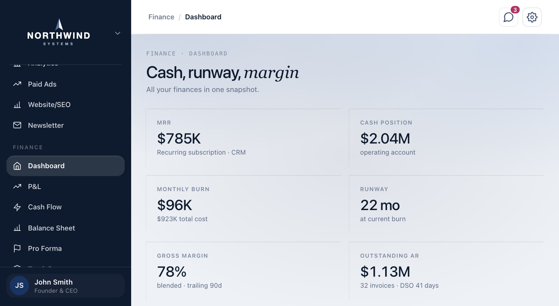The width and height of the screenshot is (559, 306).
Task: Click the notification badge showing 3
Action: pos(515,10)
